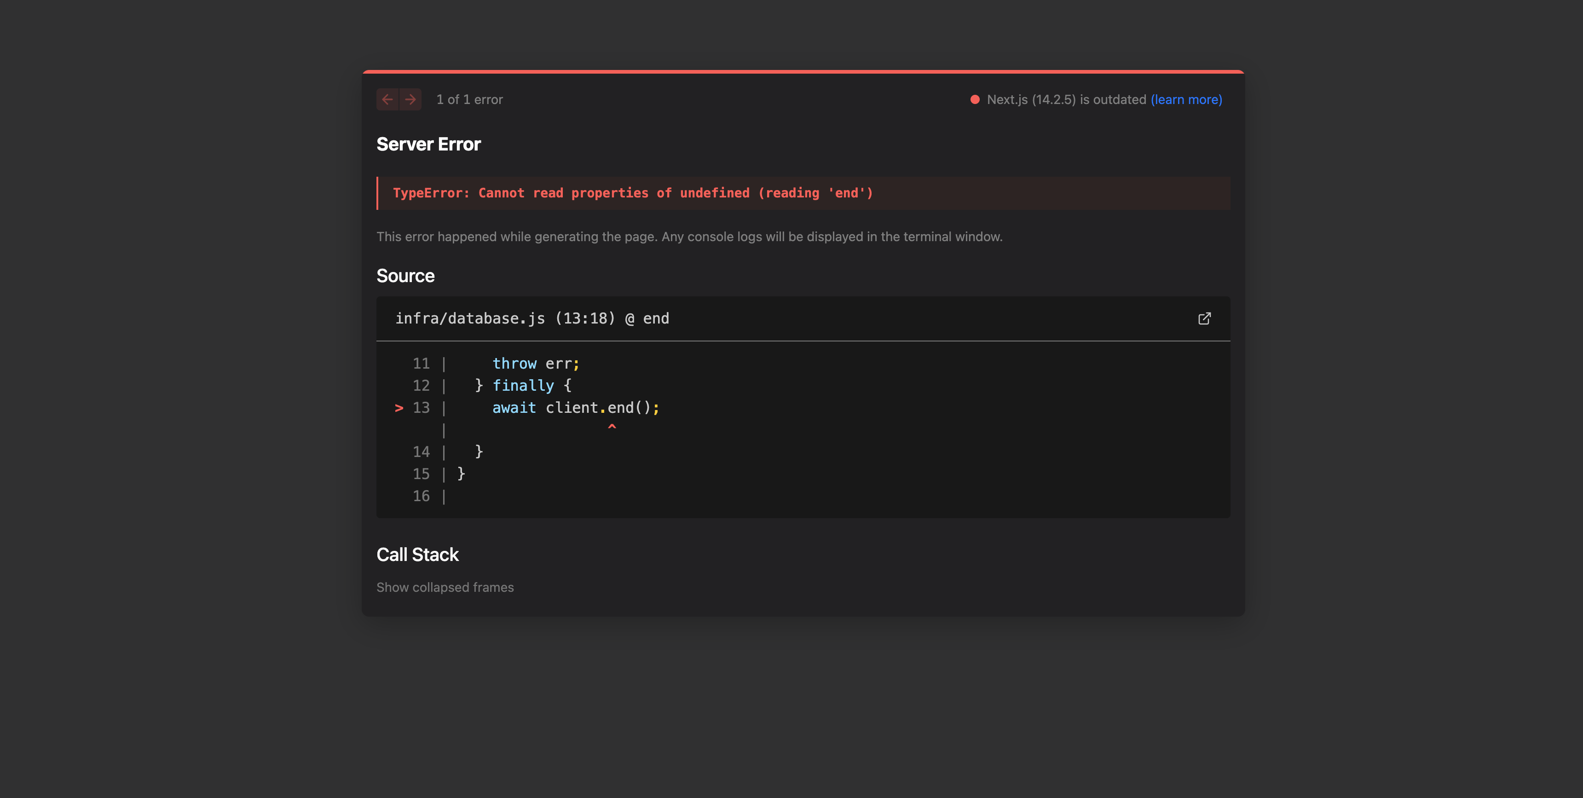The width and height of the screenshot is (1583, 798).
Task: Click the console logs explanation sentence
Action: point(689,237)
